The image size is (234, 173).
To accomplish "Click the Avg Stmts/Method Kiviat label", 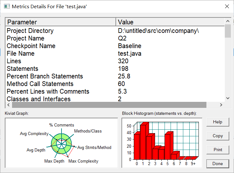I will [x=94, y=148].
